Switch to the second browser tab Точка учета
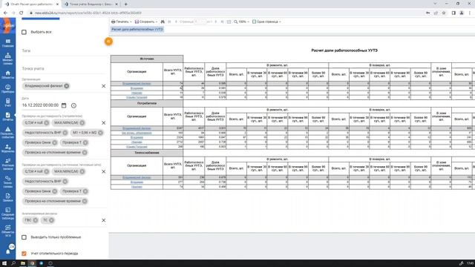Screen dimensions: 475x267 [91, 4]
